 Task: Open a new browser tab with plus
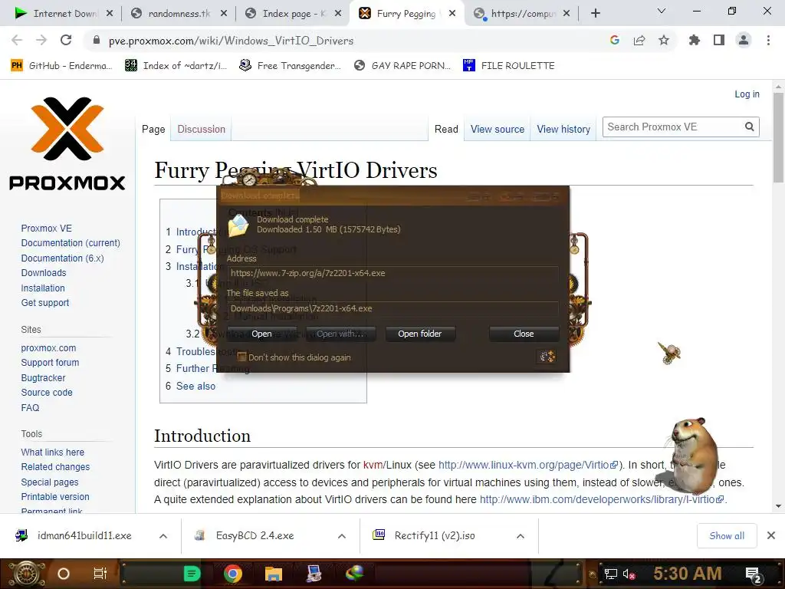pos(595,14)
